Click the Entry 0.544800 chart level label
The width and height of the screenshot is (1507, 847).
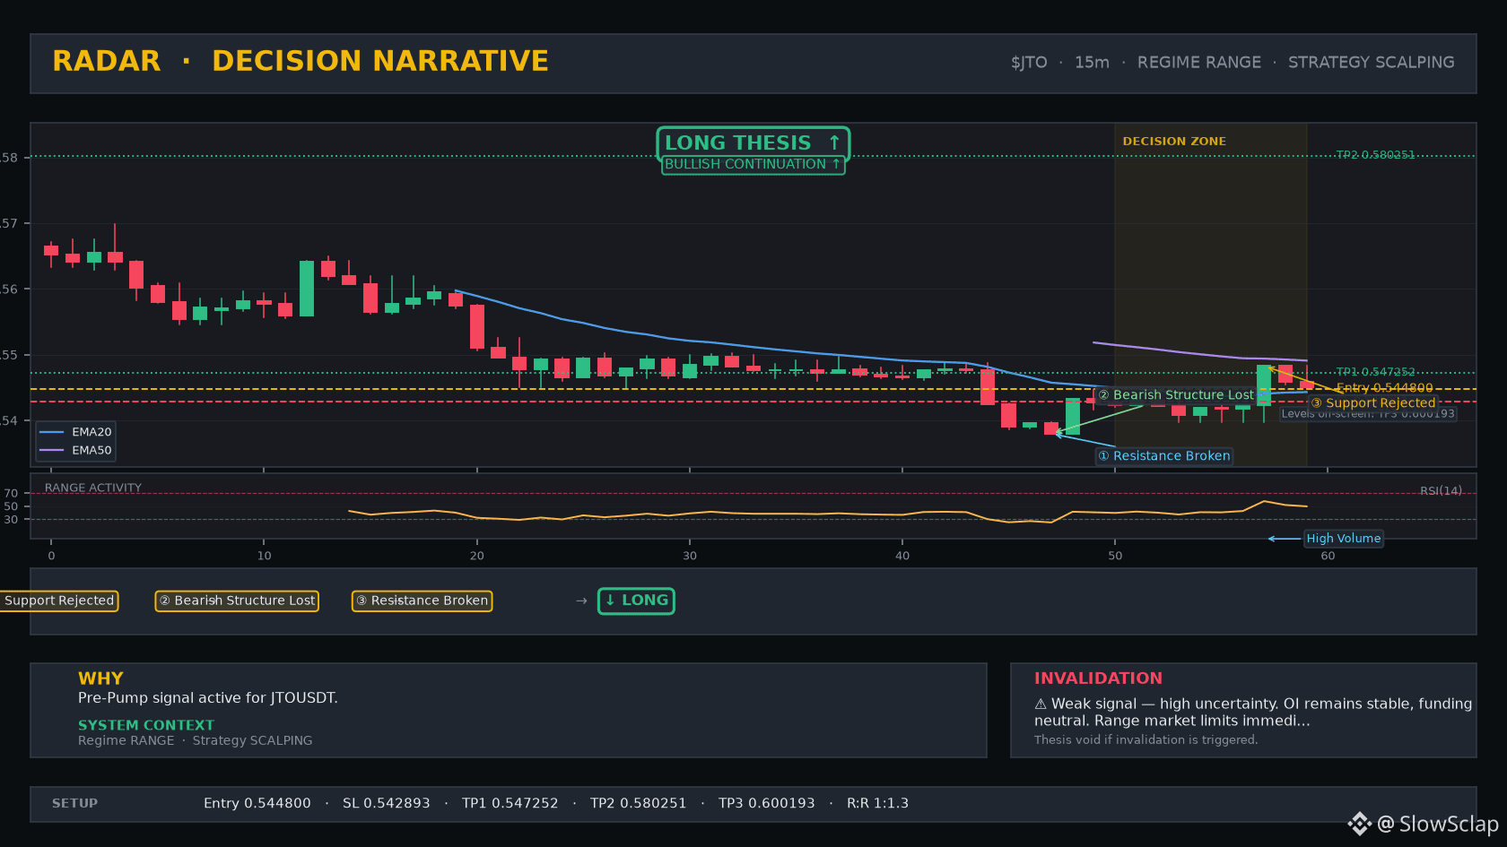click(x=1384, y=388)
